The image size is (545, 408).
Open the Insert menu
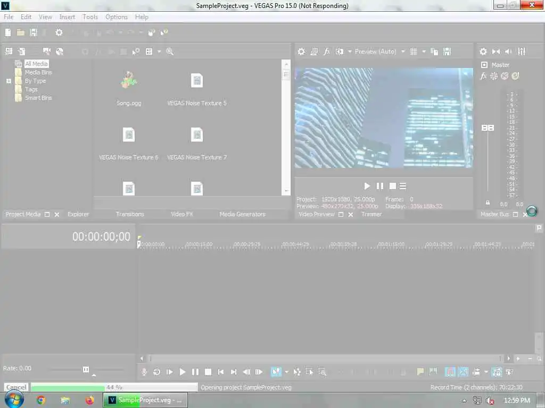coord(67,17)
